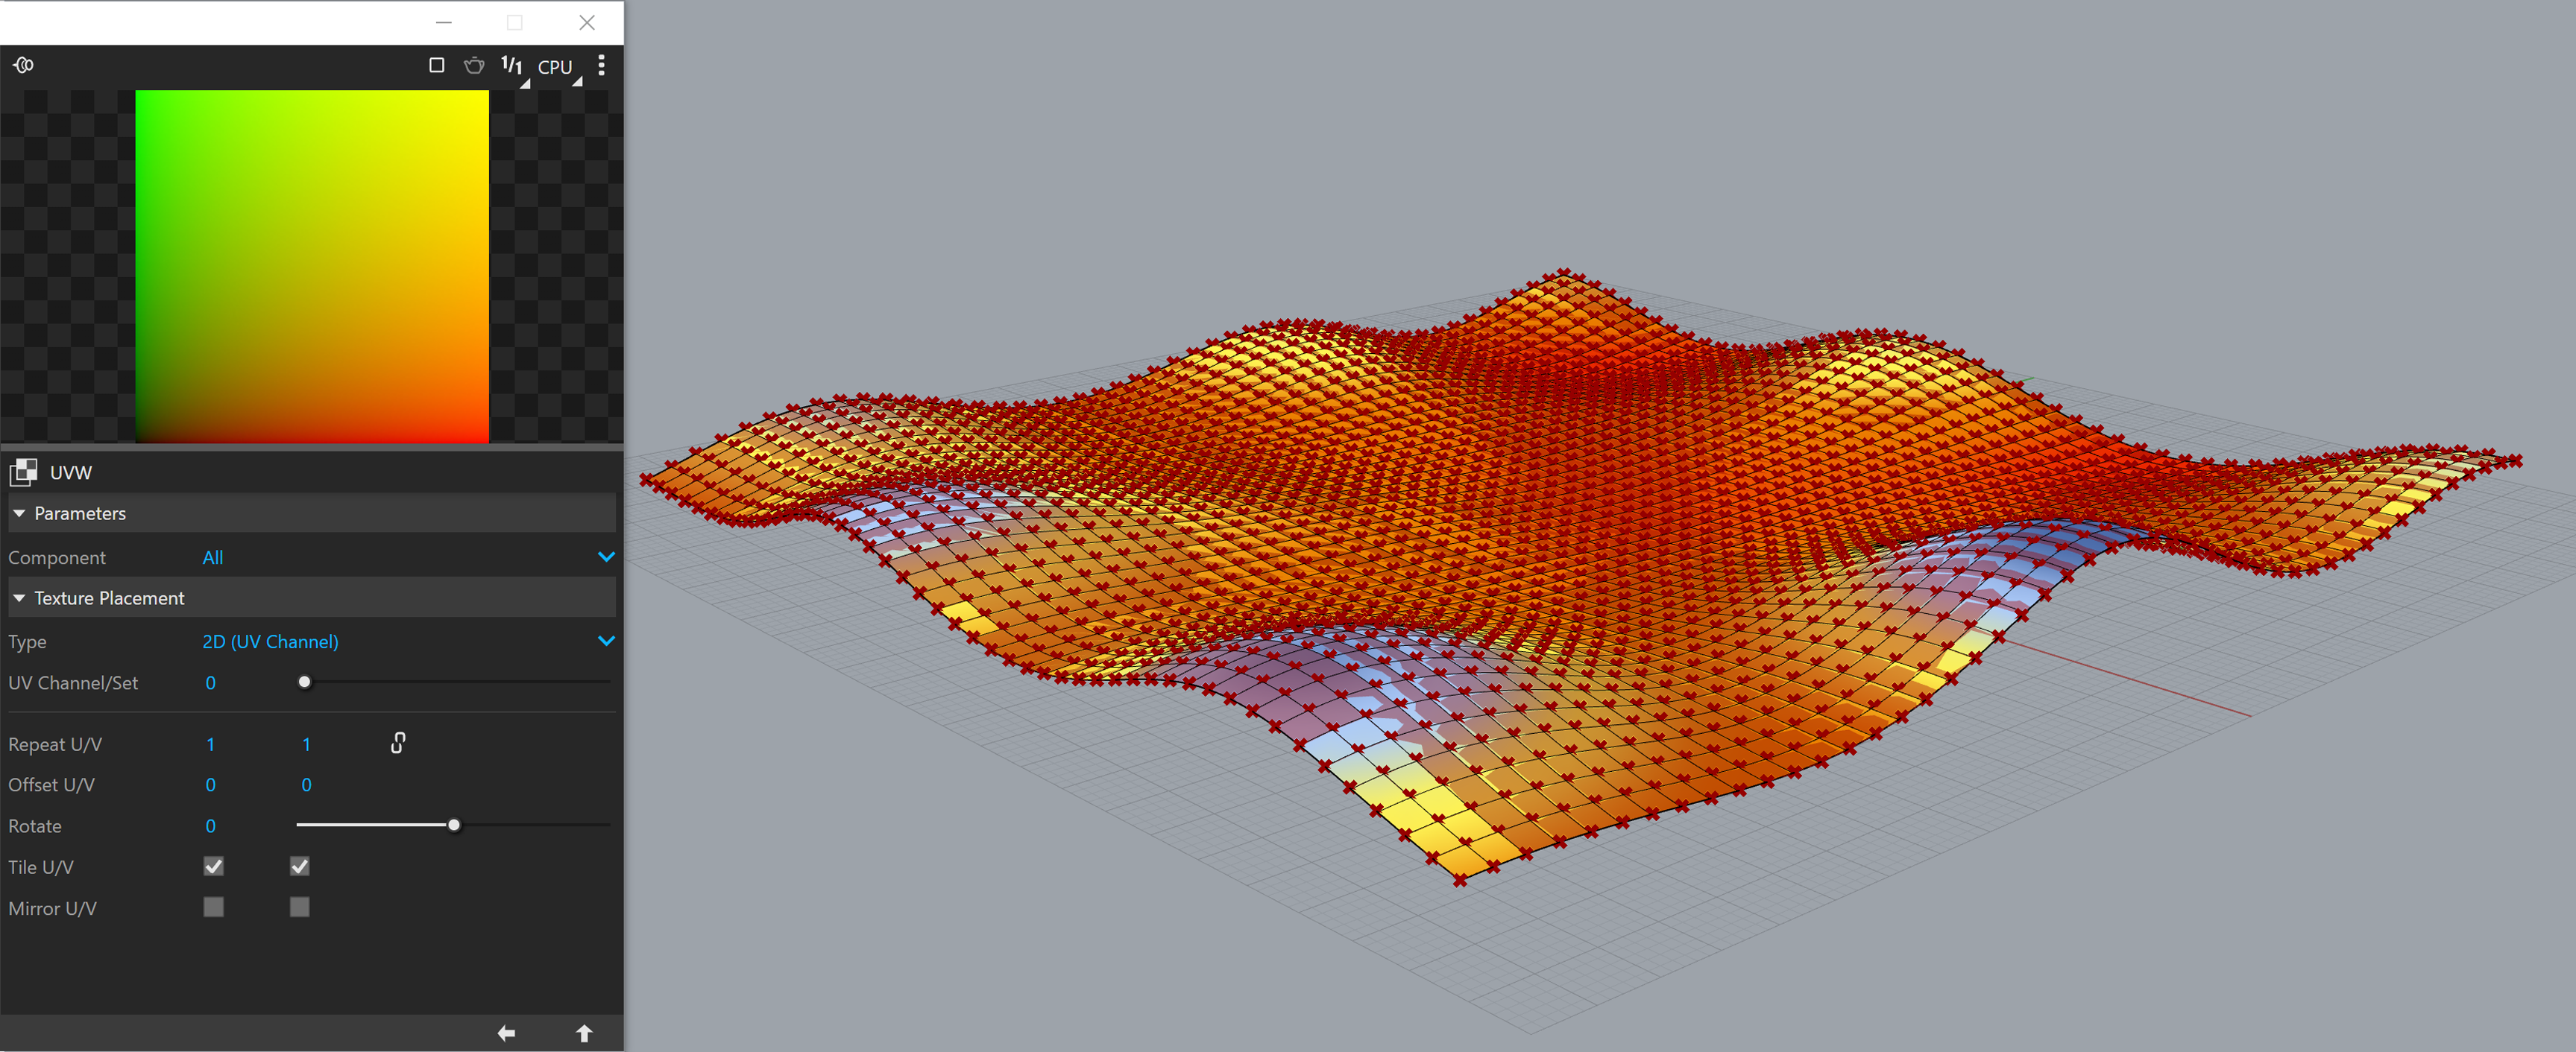Viewport: 2576px width, 1052px height.
Task: Click the up arrow at panel bottom
Action: (585, 1033)
